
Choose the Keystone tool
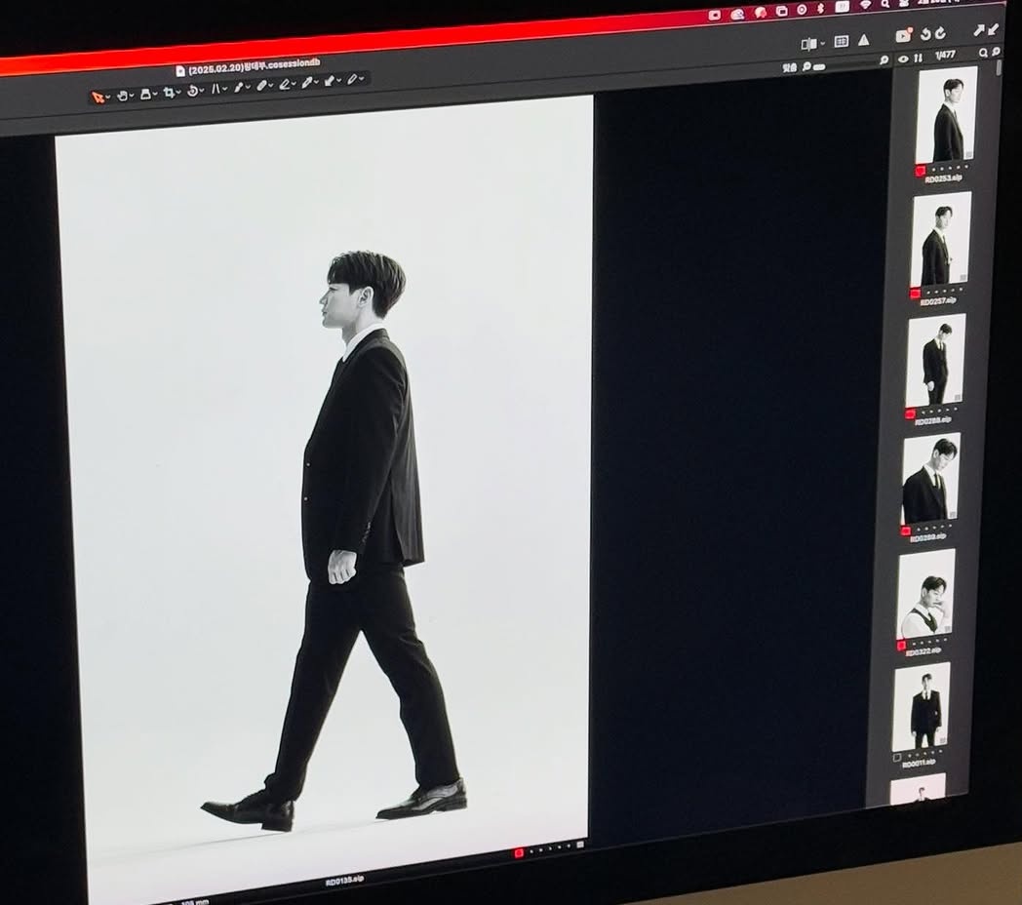click(x=216, y=89)
